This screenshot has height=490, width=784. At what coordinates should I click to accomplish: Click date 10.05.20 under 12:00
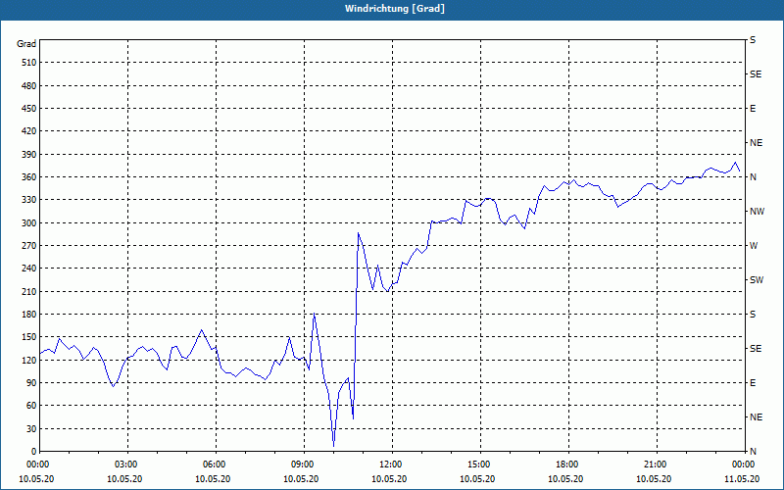coord(389,479)
